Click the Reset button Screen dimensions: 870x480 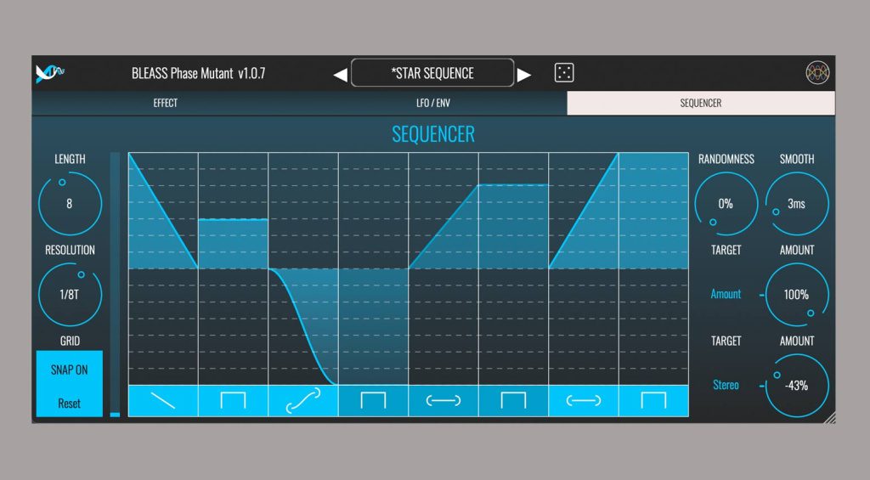70,404
